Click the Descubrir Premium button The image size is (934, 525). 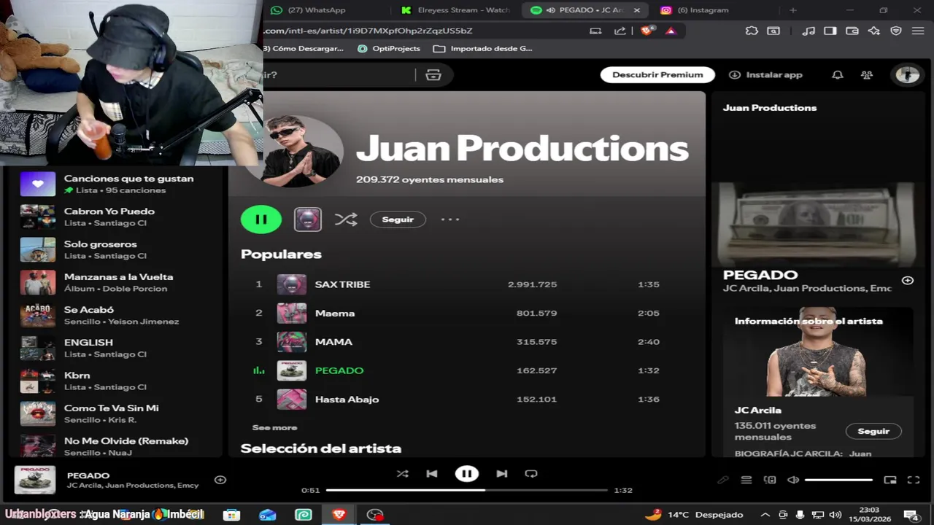pos(657,74)
